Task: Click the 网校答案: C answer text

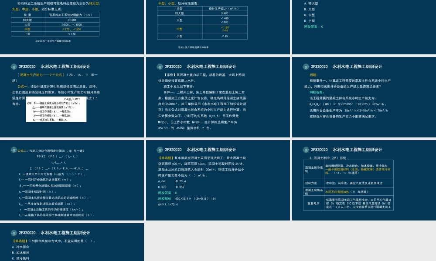Action: point(313,27)
